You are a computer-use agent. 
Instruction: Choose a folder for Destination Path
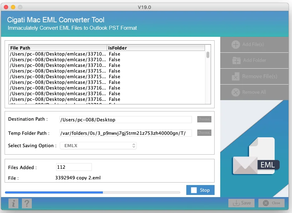pos(204,119)
